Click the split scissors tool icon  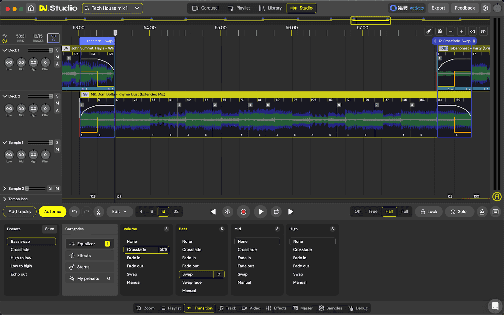coord(99,212)
